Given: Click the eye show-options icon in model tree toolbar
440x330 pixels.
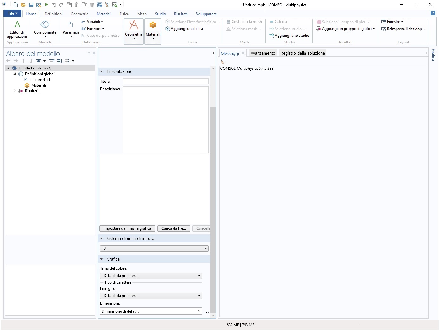Looking at the screenshot, I should point(39,61).
